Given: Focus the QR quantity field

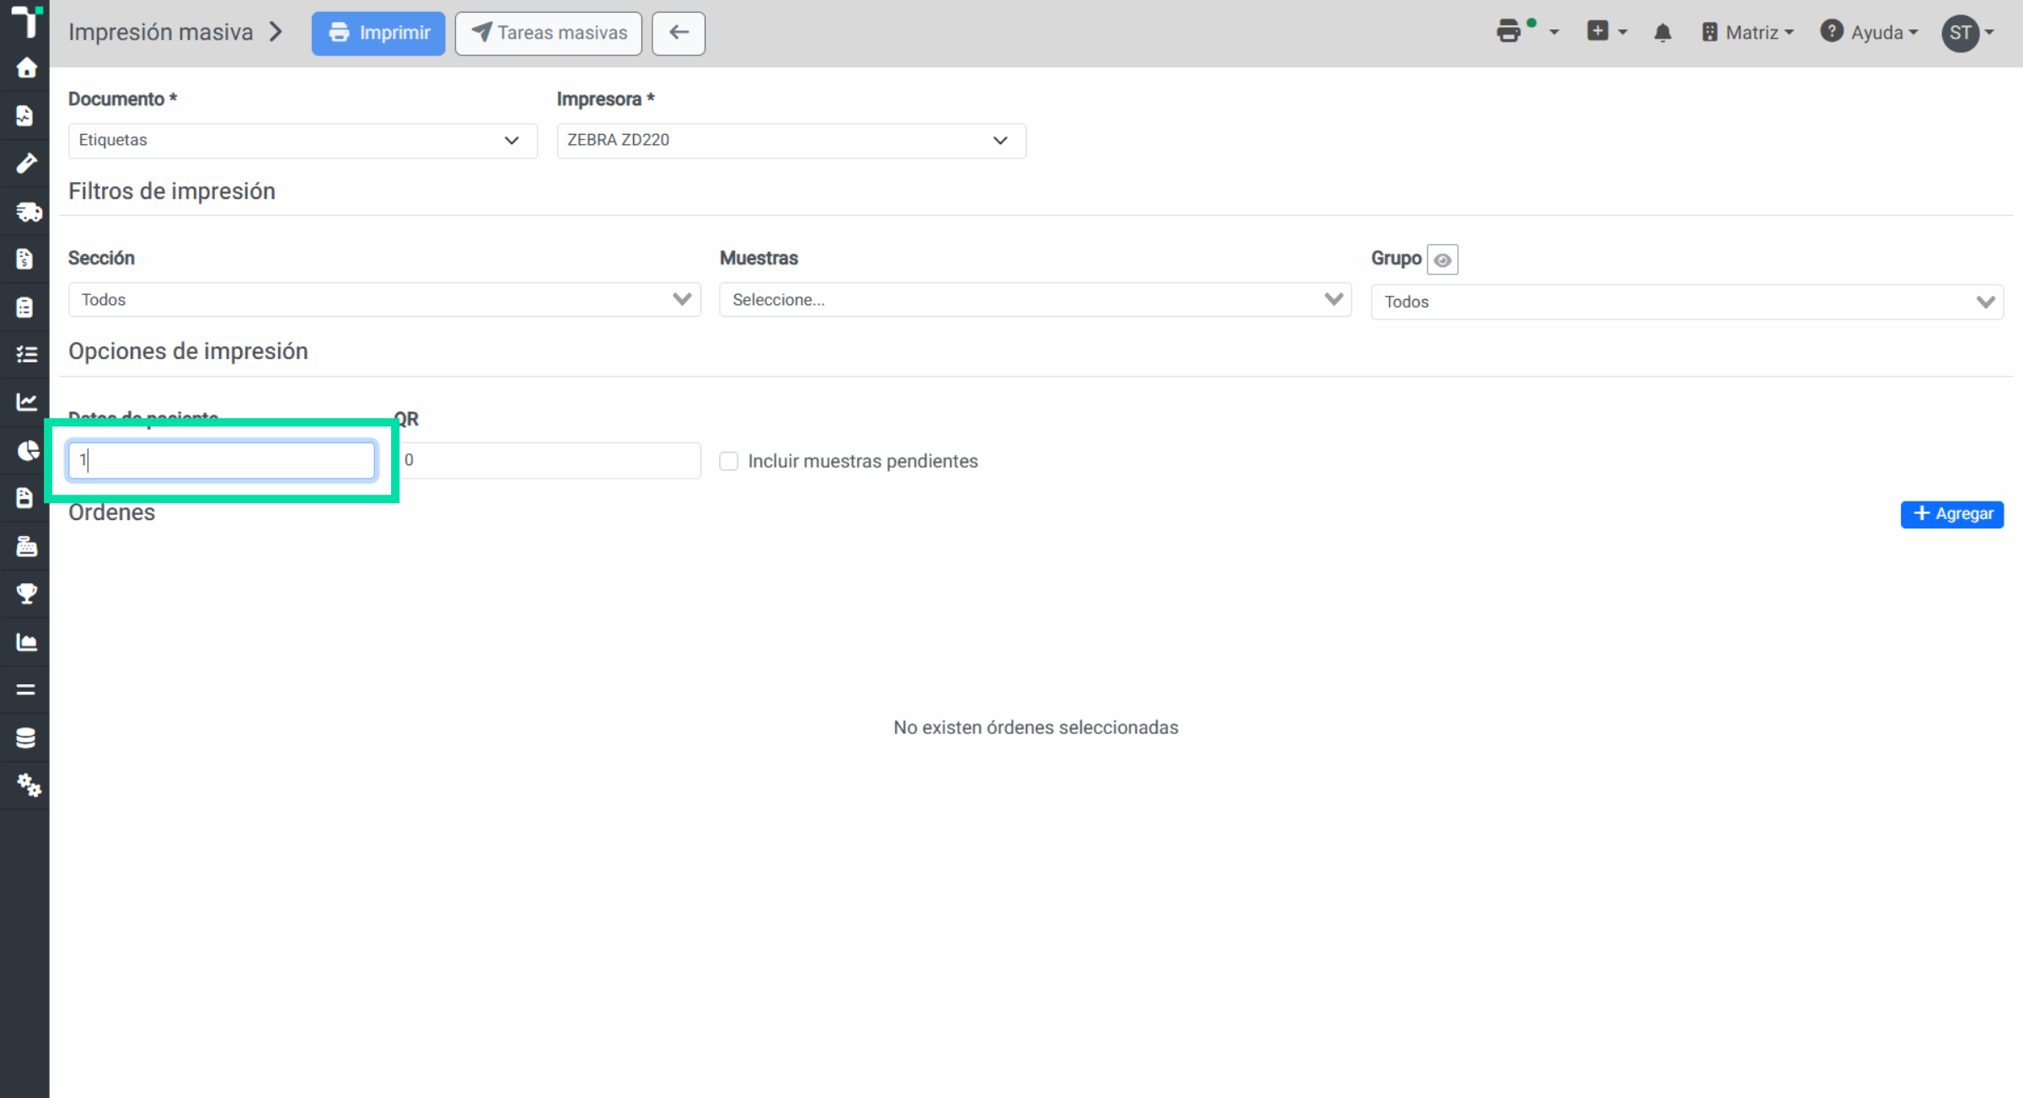Looking at the screenshot, I should point(548,461).
